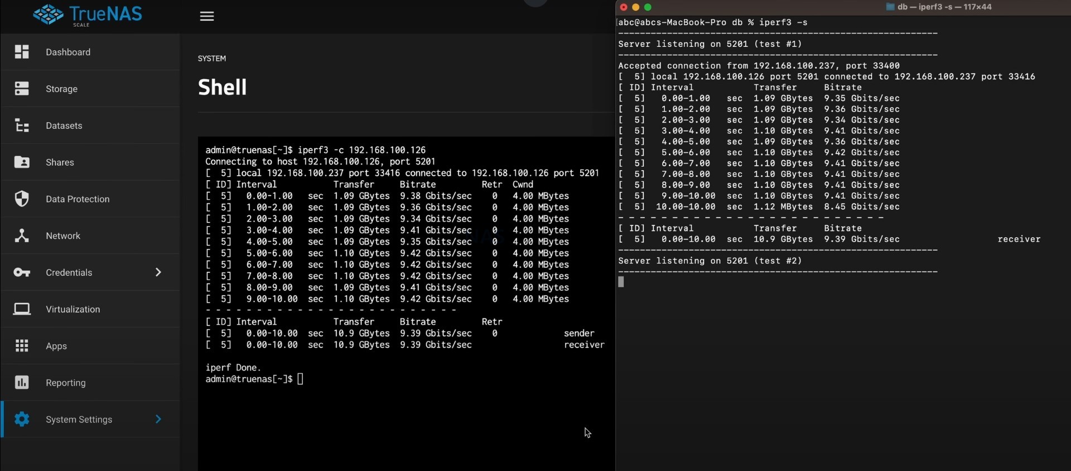Click 'Connecting to host 192.168.100.126' line
1071x471 pixels.
coord(320,162)
